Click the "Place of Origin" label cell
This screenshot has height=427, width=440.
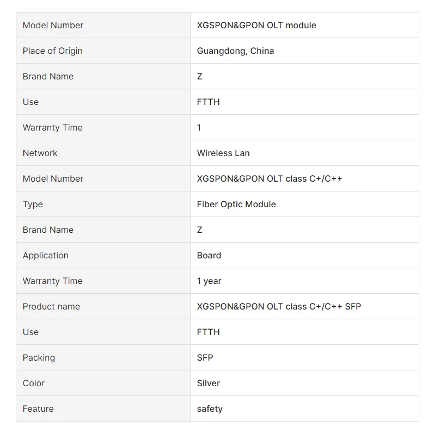point(53,51)
